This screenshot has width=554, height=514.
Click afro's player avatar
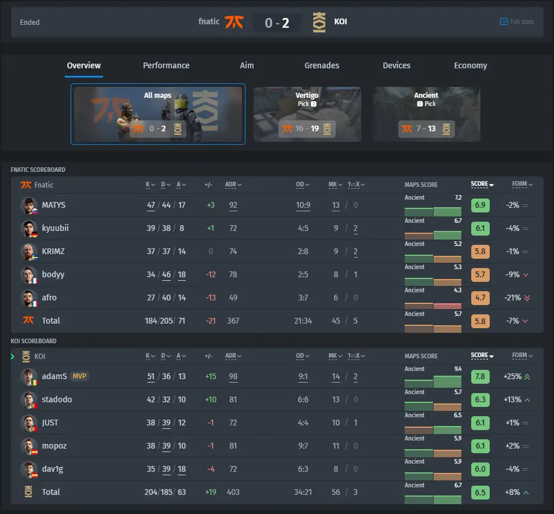(x=29, y=298)
